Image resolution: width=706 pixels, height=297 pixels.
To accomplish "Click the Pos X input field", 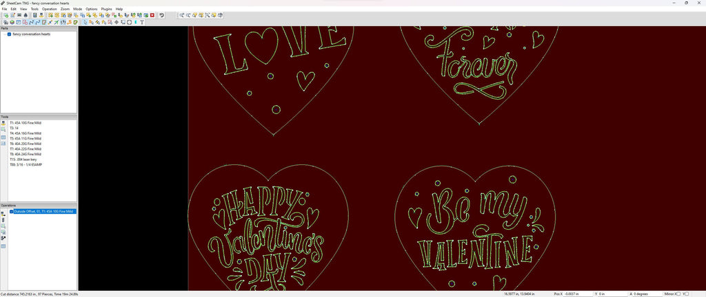I will pos(578,294).
